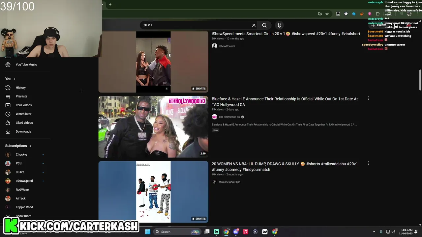Click the YouTube Create button
Image resolution: width=422 pixels, height=237 pixels.
tap(379, 25)
